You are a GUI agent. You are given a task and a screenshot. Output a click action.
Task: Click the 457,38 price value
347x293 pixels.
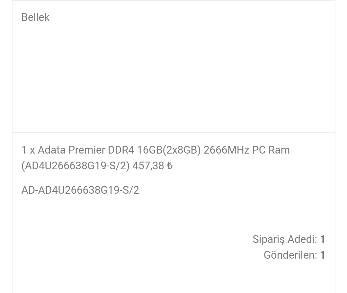tap(148, 165)
